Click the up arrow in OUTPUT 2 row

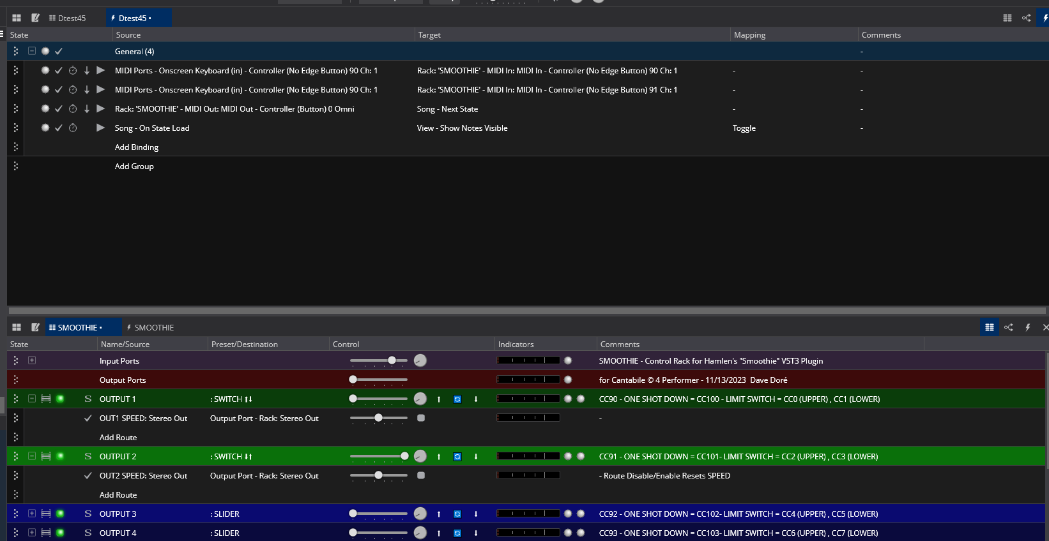[x=439, y=457]
